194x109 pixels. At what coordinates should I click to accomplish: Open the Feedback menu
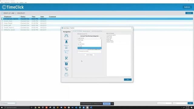tap(22, 2)
